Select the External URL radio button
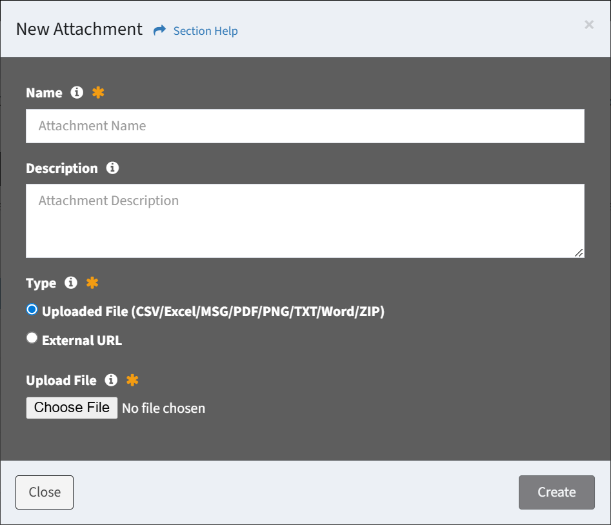Image resolution: width=611 pixels, height=525 pixels. point(32,338)
